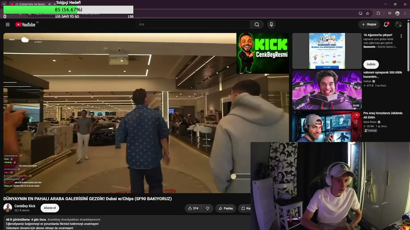Minimize the browser window
410x230 pixels.
pyautogui.click(x=385, y=4)
